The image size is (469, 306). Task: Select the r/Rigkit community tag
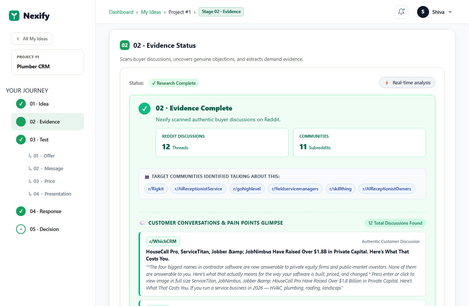(x=156, y=189)
